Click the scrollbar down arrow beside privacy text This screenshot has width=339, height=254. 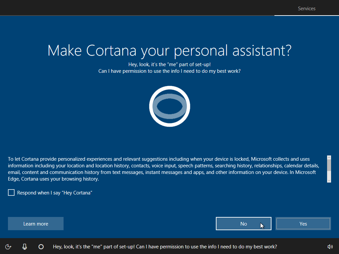coord(329,181)
